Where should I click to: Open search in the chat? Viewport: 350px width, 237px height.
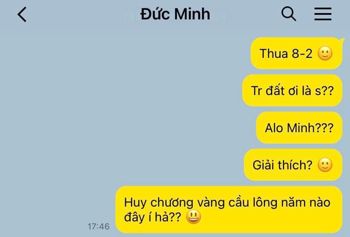point(289,14)
